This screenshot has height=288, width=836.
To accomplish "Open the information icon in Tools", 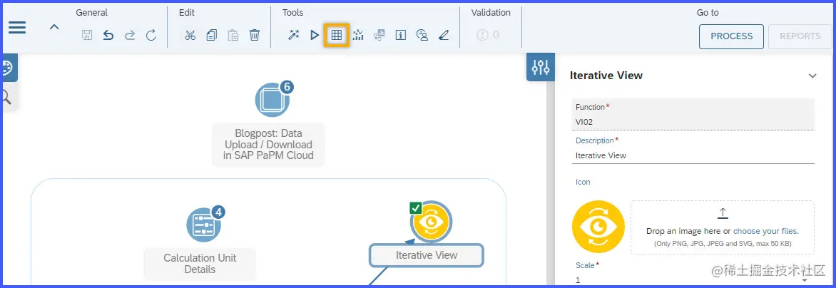I will (401, 35).
